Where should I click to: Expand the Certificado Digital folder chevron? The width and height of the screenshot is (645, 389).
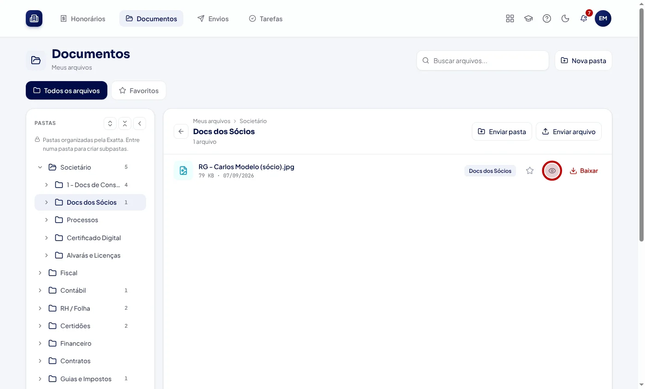click(47, 238)
